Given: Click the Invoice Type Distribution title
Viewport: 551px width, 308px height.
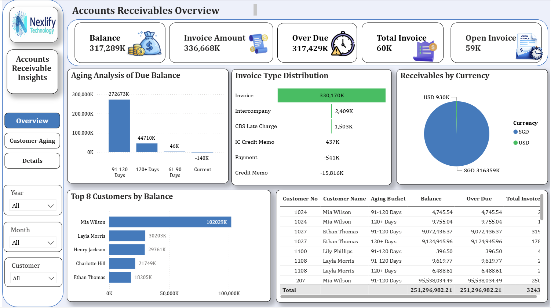Looking at the screenshot, I should coord(282,76).
